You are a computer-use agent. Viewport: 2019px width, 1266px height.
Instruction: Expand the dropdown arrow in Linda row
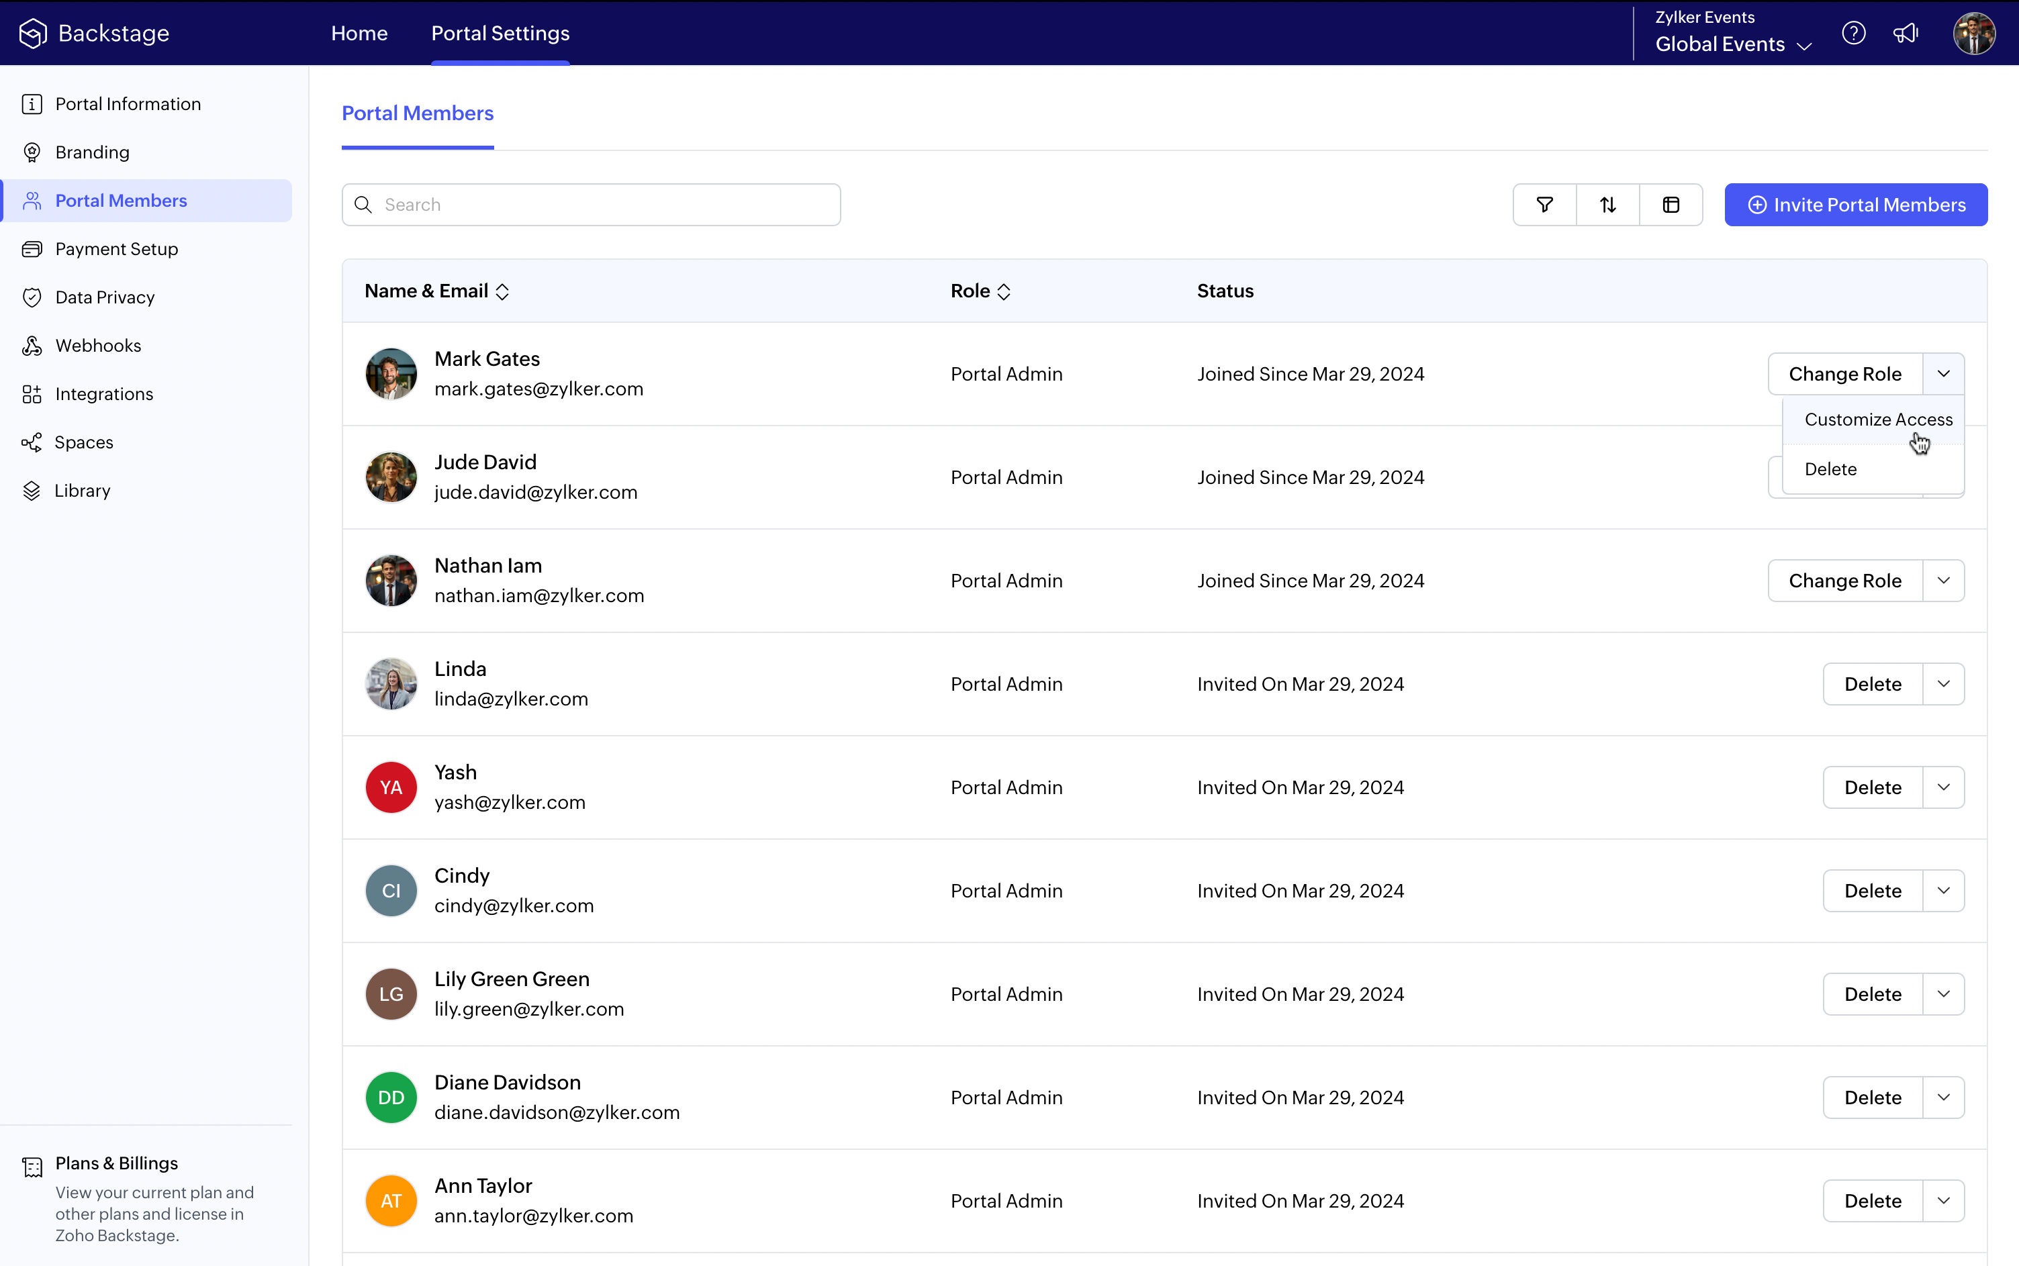point(1944,684)
